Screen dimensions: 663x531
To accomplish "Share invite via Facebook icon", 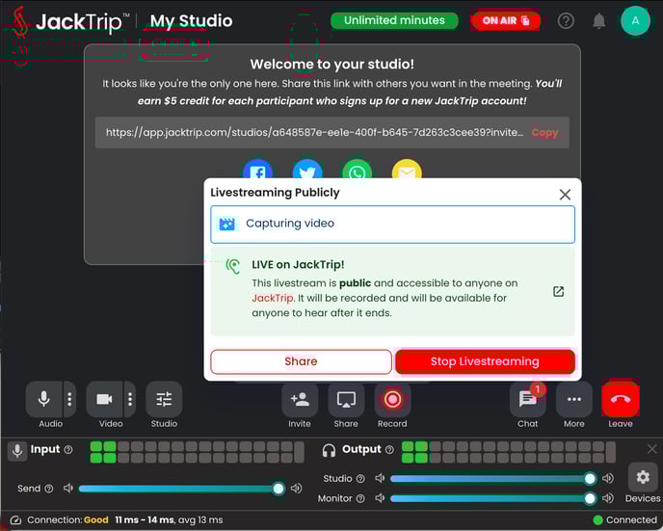I will pos(257,171).
